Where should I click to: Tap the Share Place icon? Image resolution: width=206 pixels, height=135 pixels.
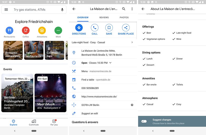coord(126,28)
